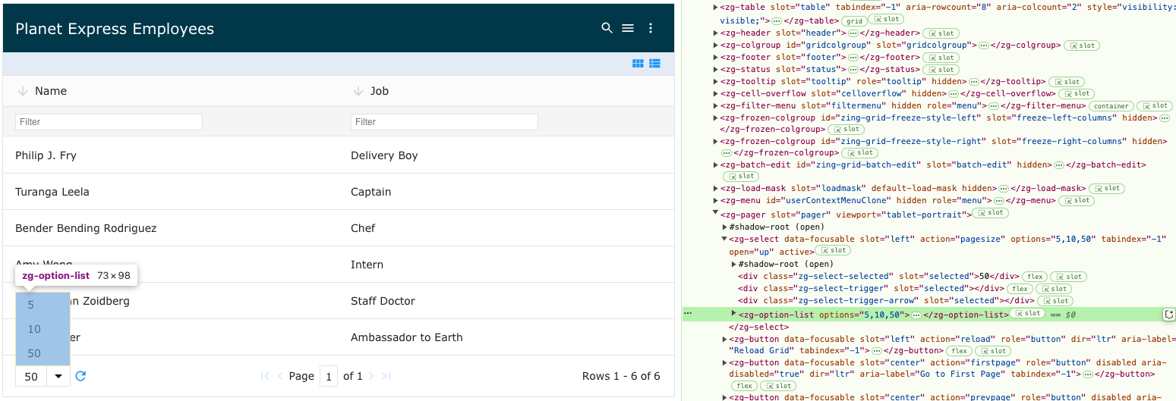This screenshot has height=401, width=1176.
Task: Focus the Job column Filter input
Action: pyautogui.click(x=444, y=122)
